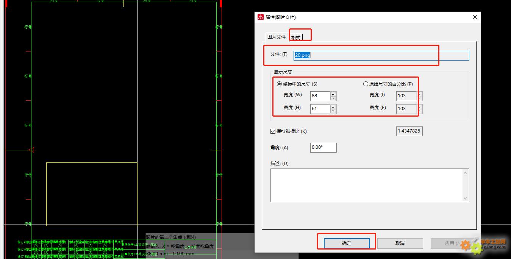This screenshot has width=511, height=259.
Task: Toggle the 保持纵横比 checkbox
Action: pos(273,131)
